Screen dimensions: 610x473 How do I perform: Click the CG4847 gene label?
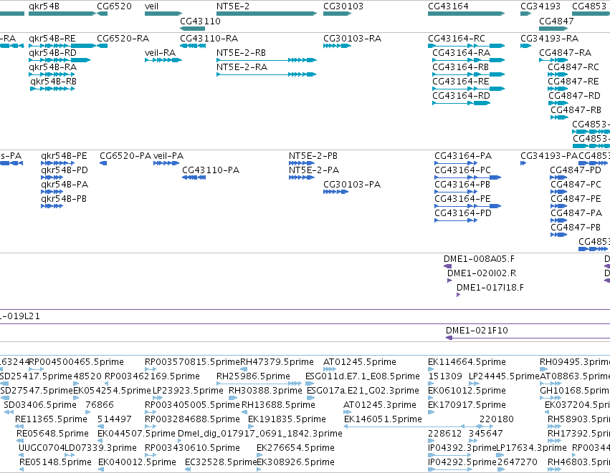[x=556, y=21]
